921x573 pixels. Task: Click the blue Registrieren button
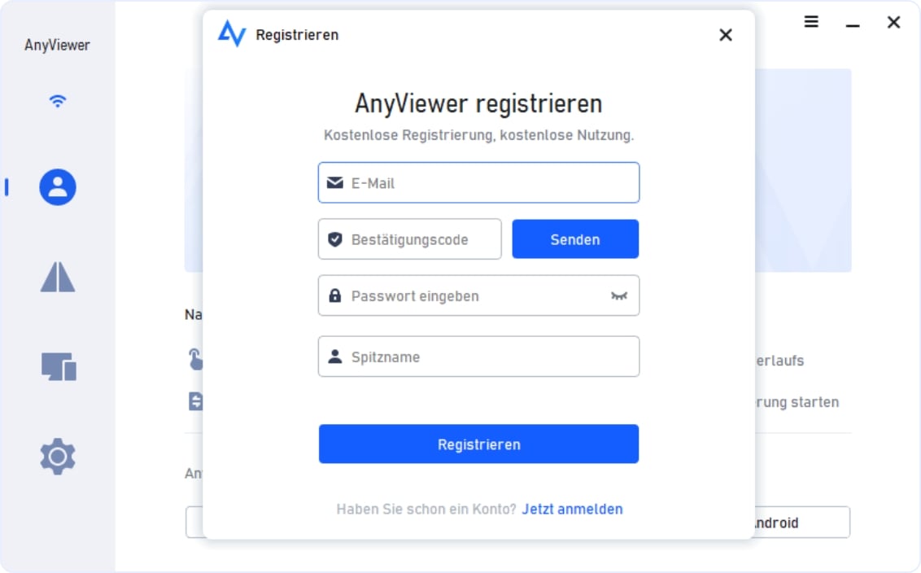point(478,444)
